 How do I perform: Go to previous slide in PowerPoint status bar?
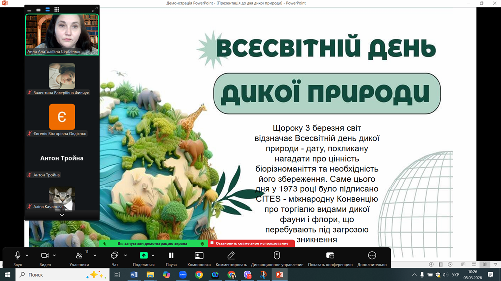431,265
